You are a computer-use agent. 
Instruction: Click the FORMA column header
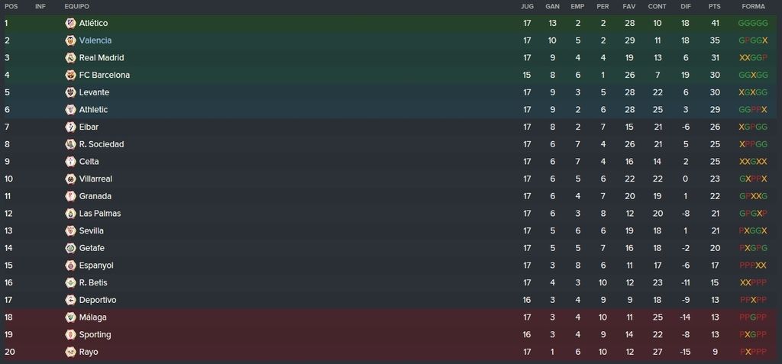(753, 6)
